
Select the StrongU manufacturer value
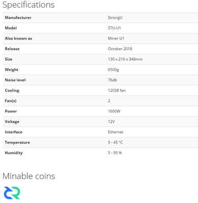tap(115, 18)
